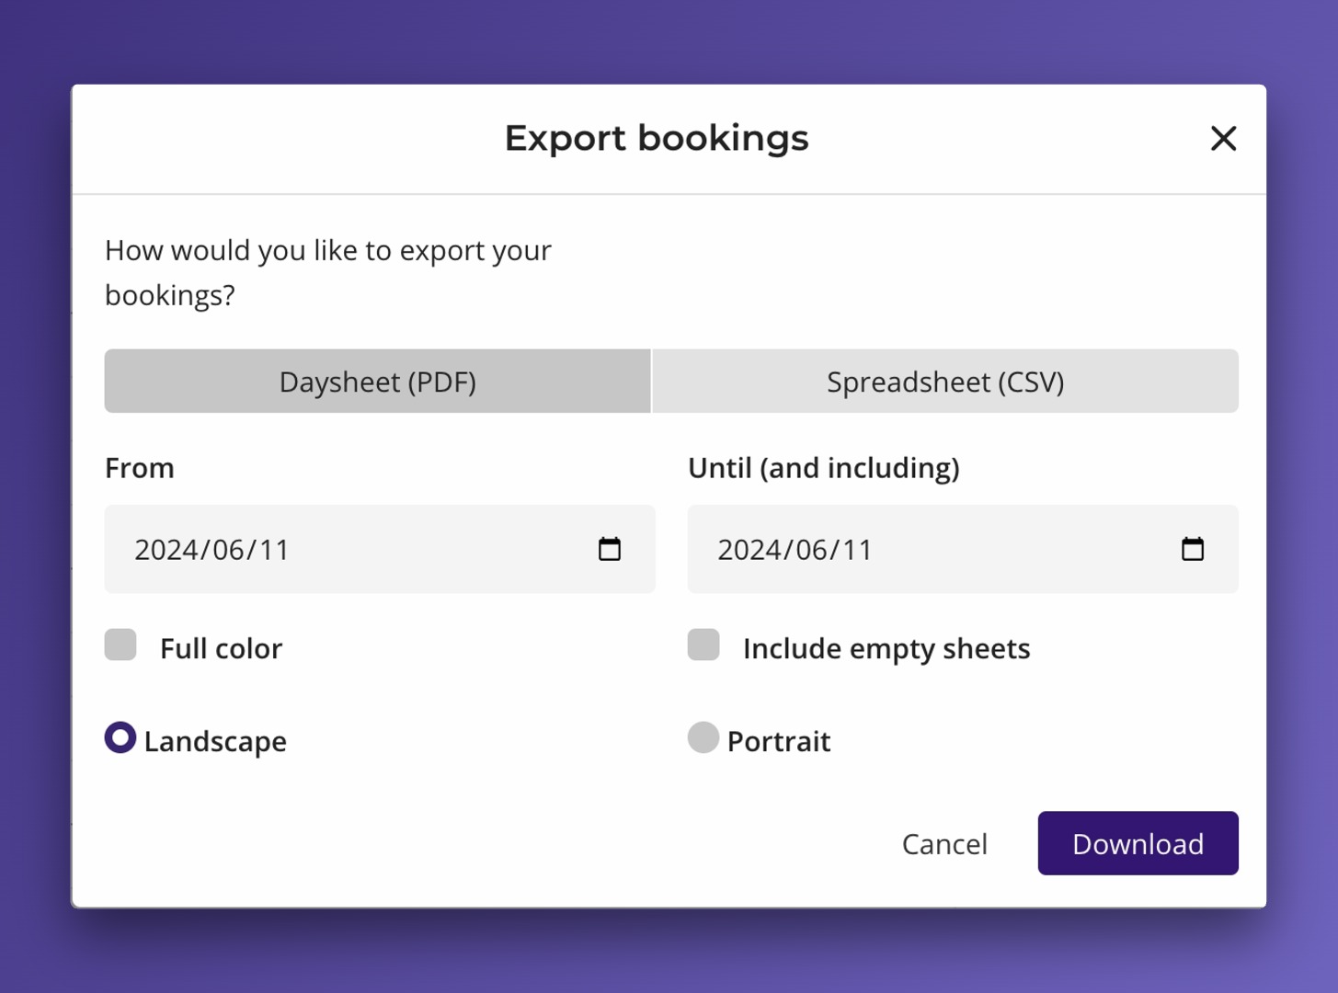Click the Include empty sheets label

pos(886,647)
